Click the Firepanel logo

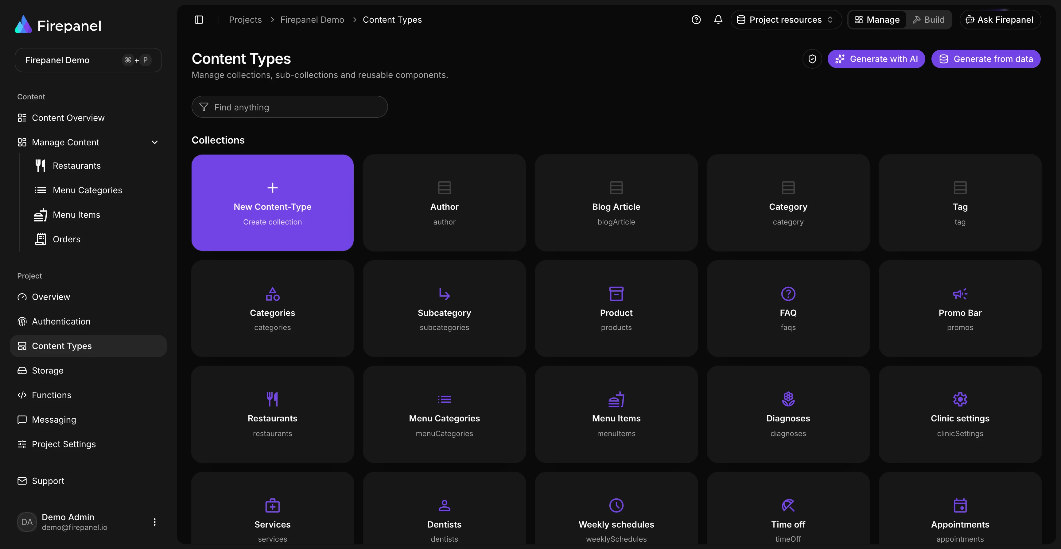tap(58, 25)
